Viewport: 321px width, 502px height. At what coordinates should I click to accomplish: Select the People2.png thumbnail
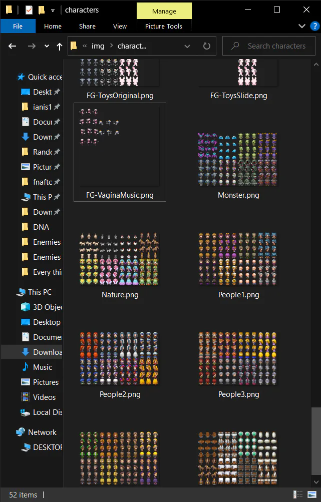tap(120, 358)
